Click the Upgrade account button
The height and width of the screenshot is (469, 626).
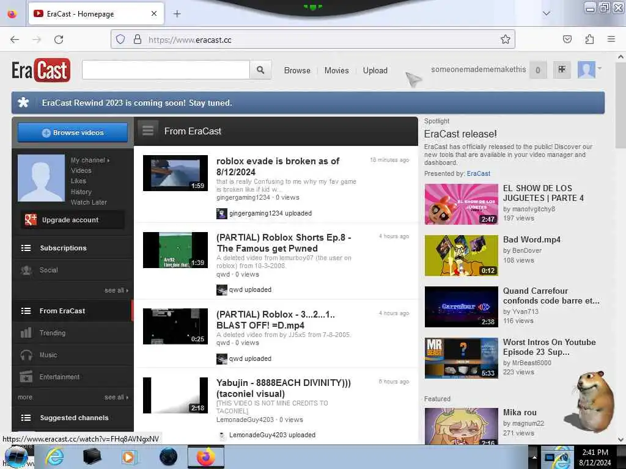pos(72,220)
